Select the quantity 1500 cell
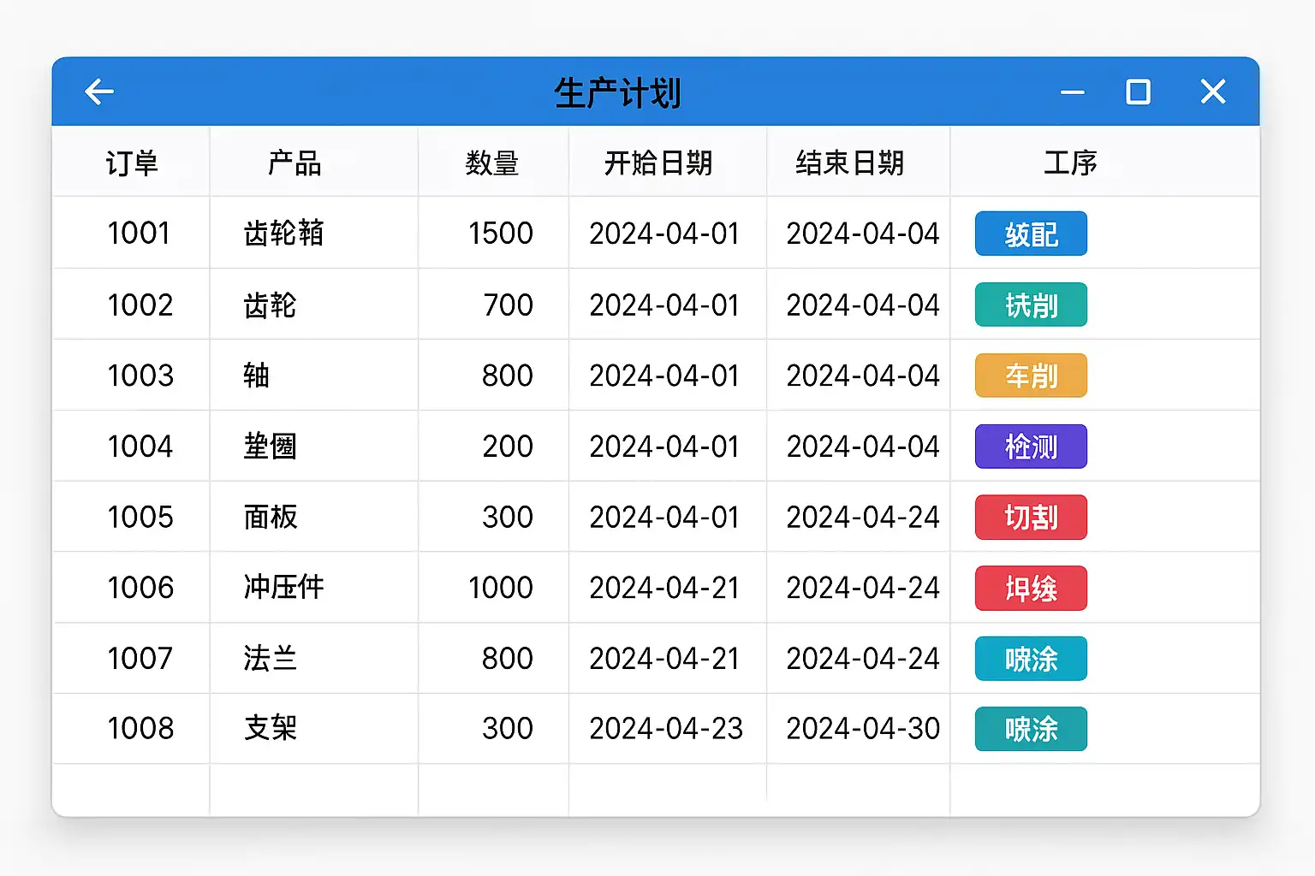Image resolution: width=1315 pixels, height=876 pixels. (501, 234)
